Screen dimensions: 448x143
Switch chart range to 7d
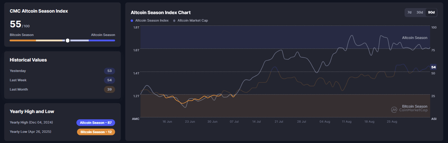[x=409, y=12]
